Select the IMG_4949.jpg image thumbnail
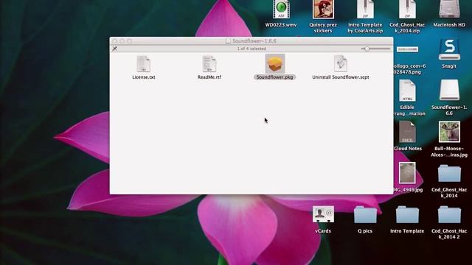 pyautogui.click(x=407, y=173)
